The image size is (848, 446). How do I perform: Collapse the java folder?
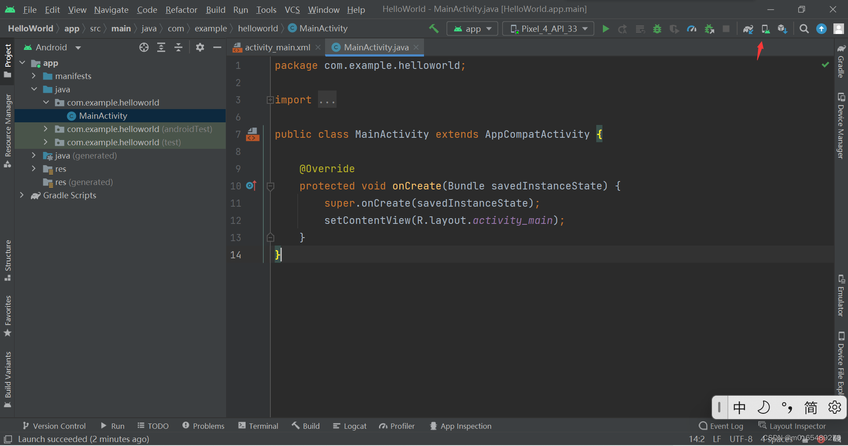(34, 89)
